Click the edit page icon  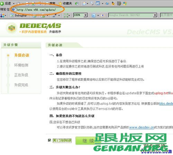click(x=98, y=3)
